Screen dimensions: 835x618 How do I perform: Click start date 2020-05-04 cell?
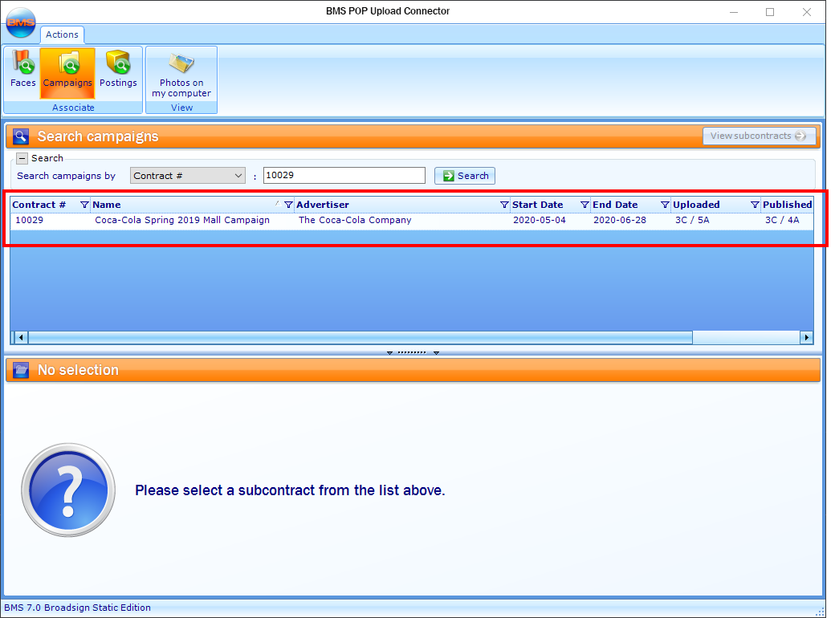pos(539,221)
